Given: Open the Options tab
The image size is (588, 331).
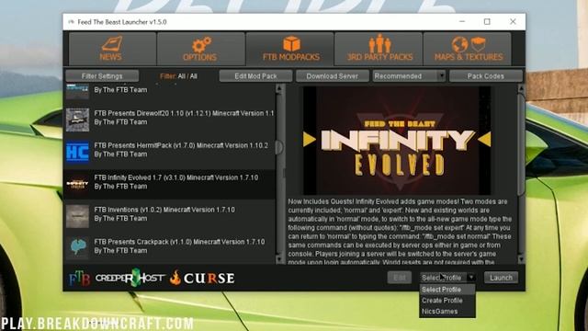Looking at the screenshot, I should pyautogui.click(x=200, y=49).
